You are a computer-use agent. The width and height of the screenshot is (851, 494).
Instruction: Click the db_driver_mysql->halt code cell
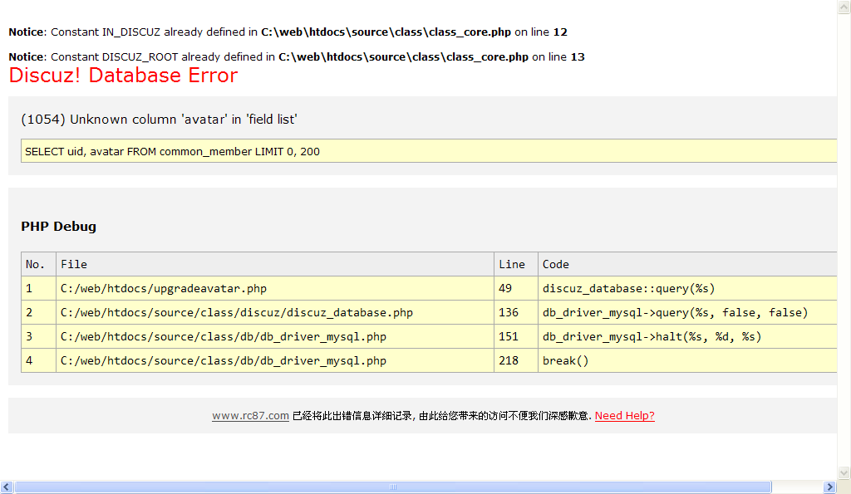coord(687,337)
